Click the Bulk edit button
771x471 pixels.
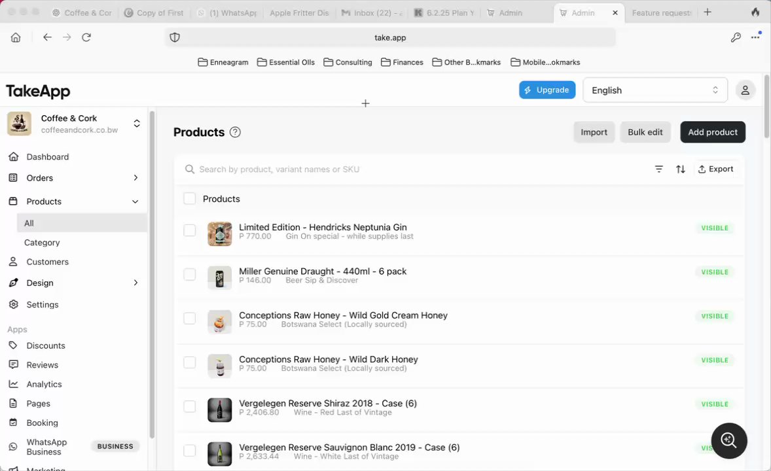coord(645,132)
